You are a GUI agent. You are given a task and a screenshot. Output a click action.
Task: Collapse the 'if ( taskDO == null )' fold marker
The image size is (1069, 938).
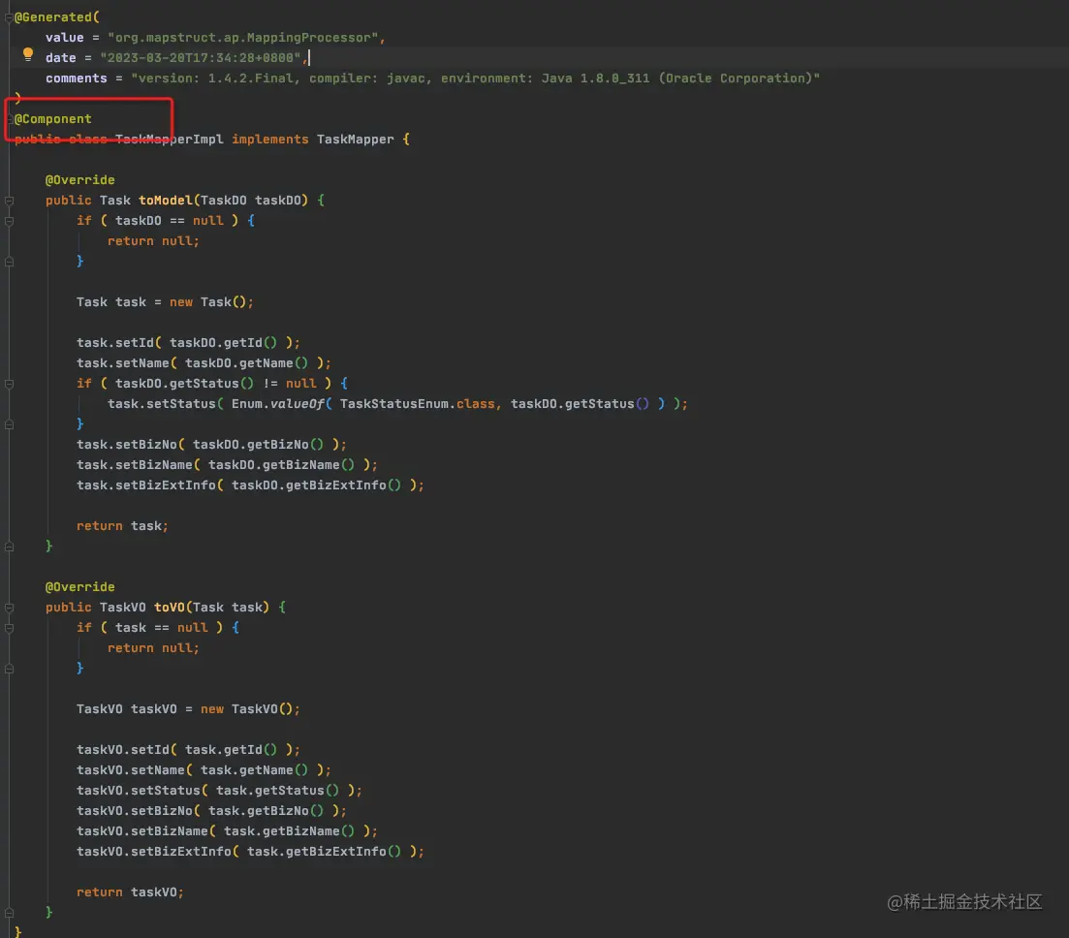(x=9, y=221)
